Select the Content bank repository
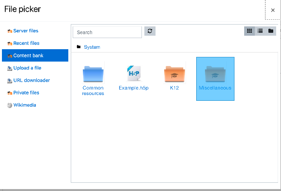Viewport: 281px width, 191px height. click(x=35, y=55)
